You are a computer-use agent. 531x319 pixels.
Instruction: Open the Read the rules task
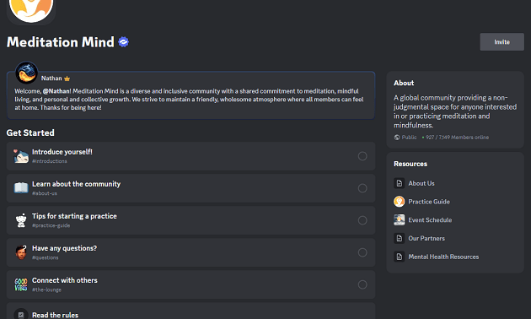click(x=190, y=311)
